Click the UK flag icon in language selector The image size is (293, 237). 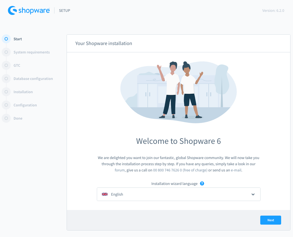[x=105, y=194]
